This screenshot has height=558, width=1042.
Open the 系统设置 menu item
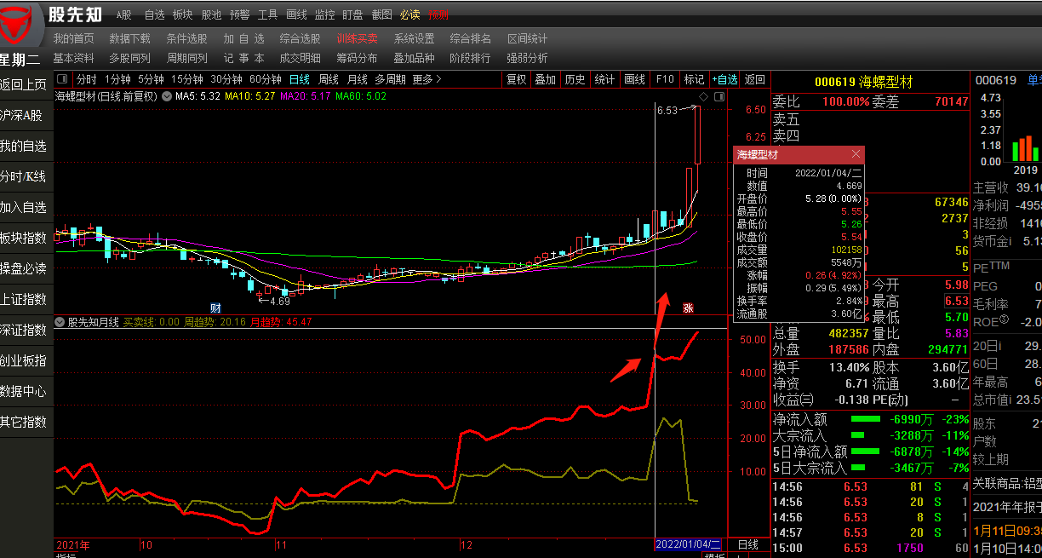[414, 38]
